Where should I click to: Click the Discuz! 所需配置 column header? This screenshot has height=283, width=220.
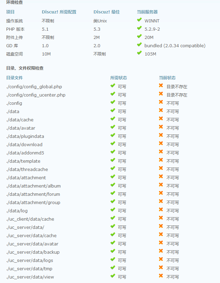pos(59,12)
